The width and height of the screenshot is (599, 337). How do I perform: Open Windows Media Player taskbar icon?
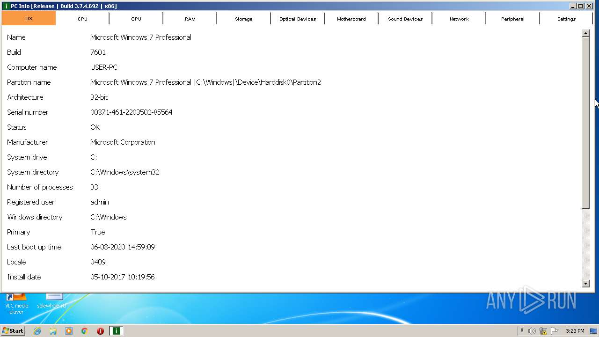69,331
